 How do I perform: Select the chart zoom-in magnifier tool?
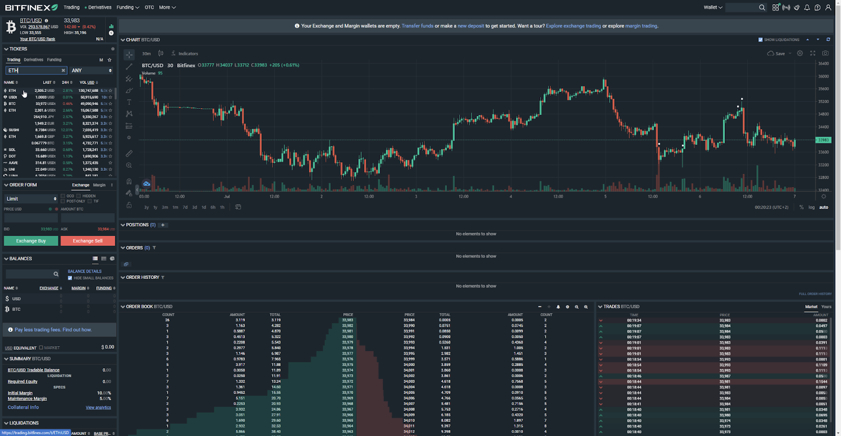tap(129, 165)
